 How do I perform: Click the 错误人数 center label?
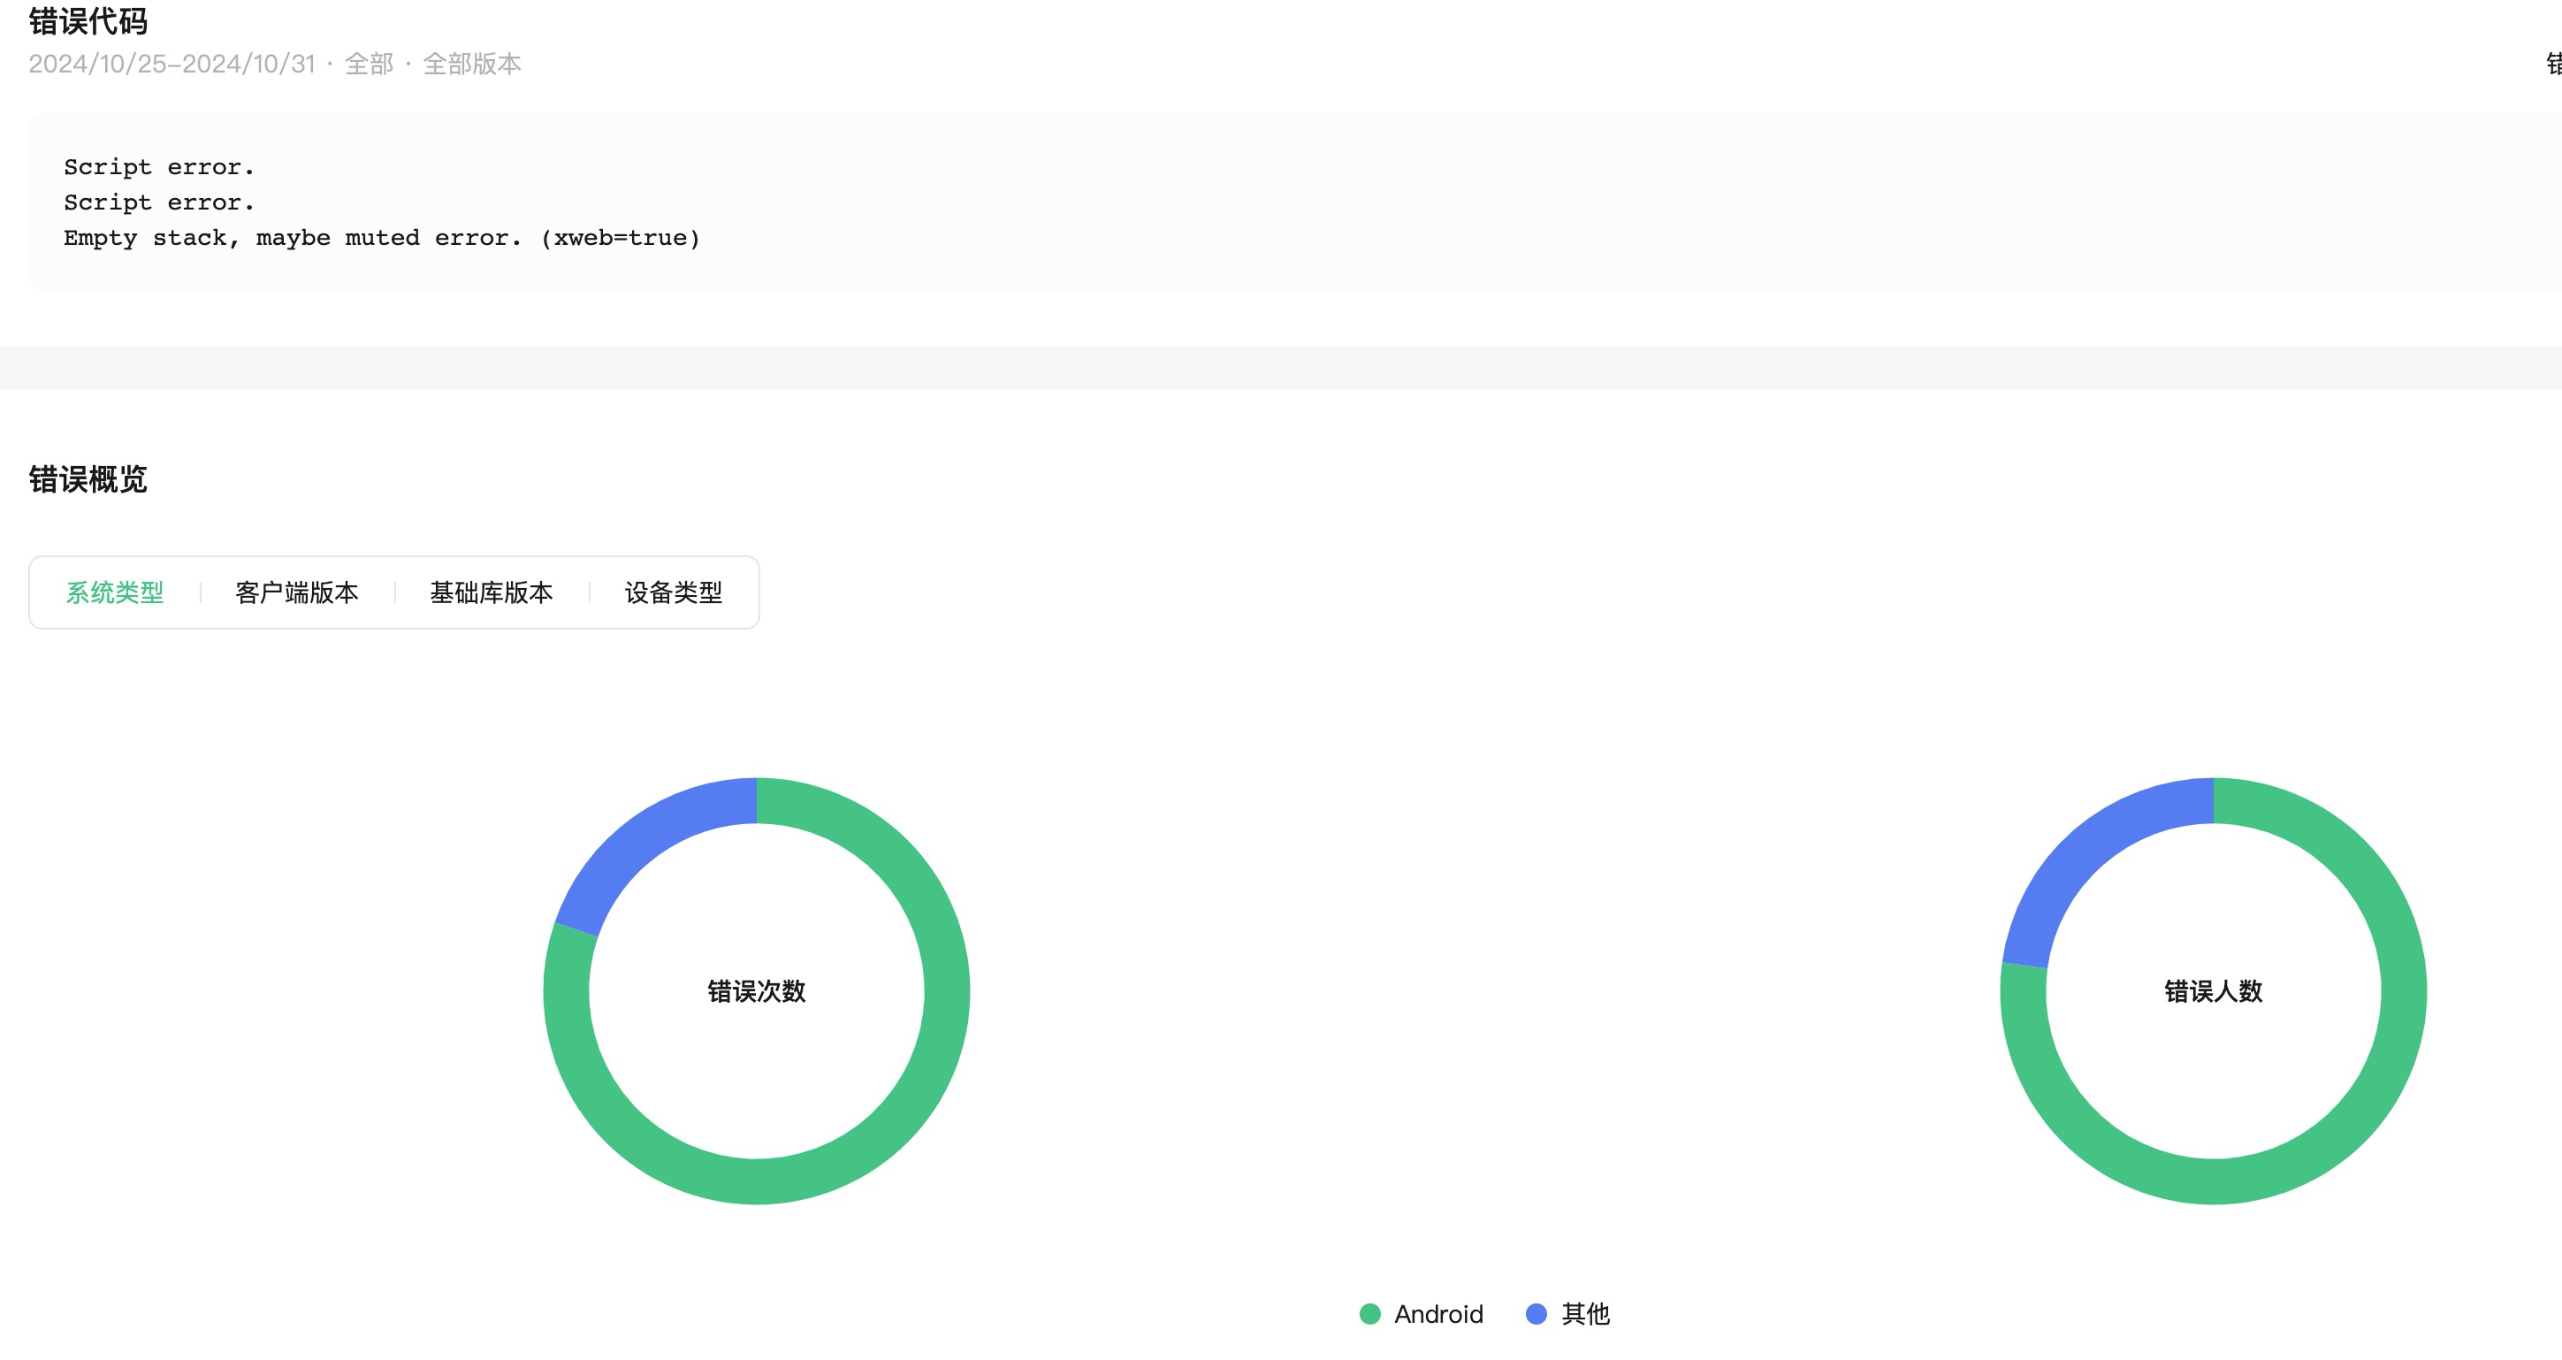(x=2213, y=991)
